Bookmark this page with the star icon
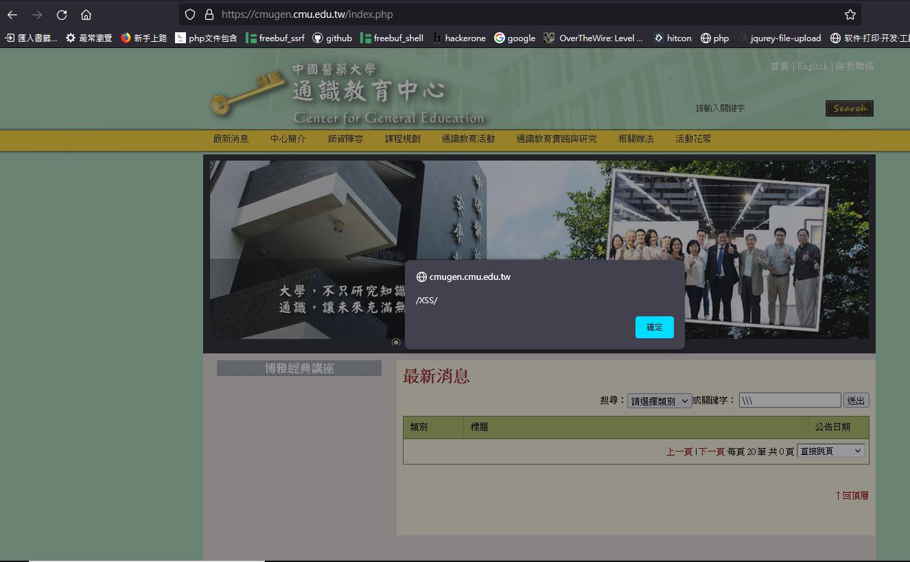The height and width of the screenshot is (562, 910). pos(850,14)
